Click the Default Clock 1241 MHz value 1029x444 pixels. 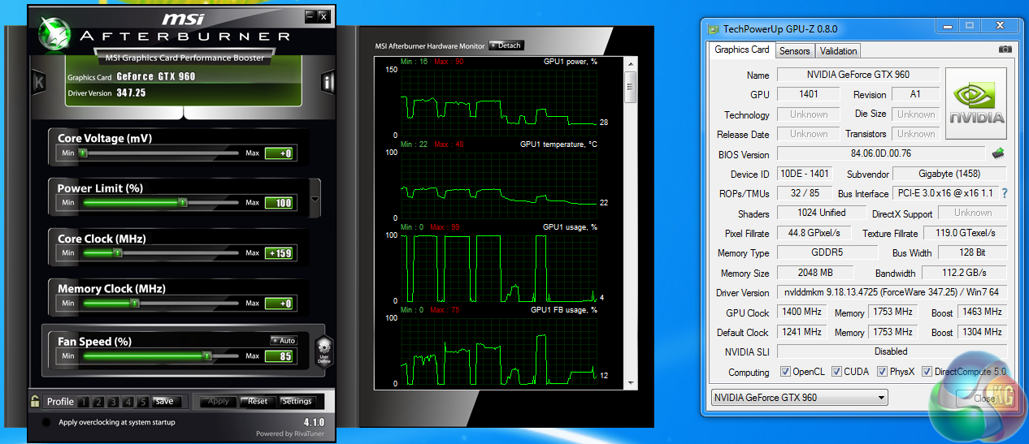click(801, 332)
